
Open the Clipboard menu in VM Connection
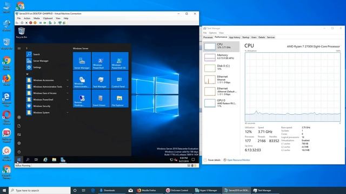pyautogui.click(x=48, y=18)
